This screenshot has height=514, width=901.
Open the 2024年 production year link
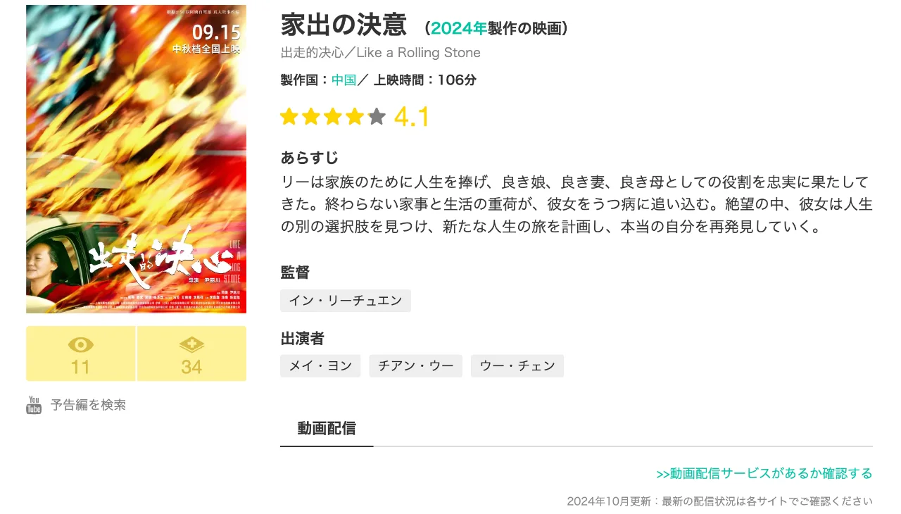tap(458, 28)
